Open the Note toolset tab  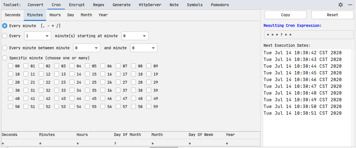pyautogui.click(x=174, y=5)
